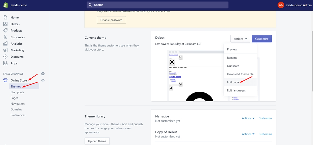Viewport: 313px width, 145px height.
Task: Customize the Copy of Debut theme
Action: tap(265, 134)
